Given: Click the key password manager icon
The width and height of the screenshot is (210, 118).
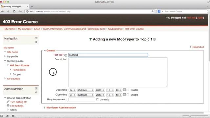Looking at the screenshot, I should pos(20,11).
